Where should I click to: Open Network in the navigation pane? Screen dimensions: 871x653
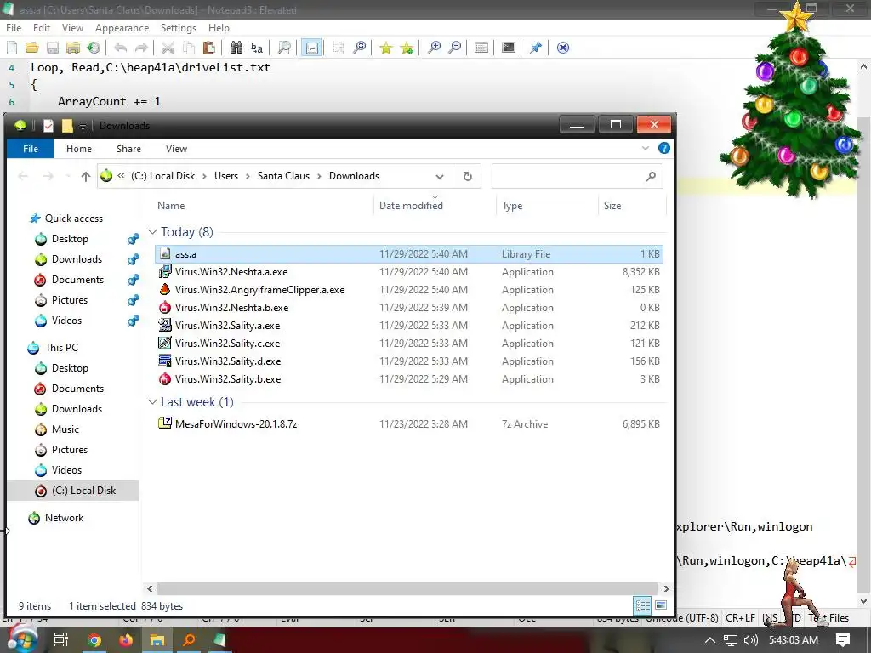click(64, 518)
